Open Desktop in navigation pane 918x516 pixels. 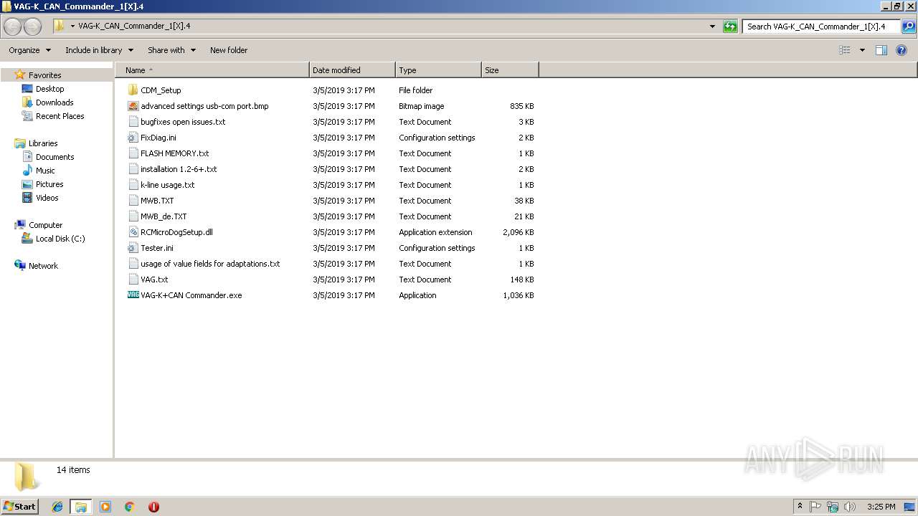pos(49,89)
